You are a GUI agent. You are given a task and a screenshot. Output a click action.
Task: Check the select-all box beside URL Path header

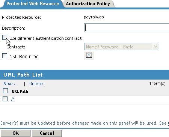(5, 91)
